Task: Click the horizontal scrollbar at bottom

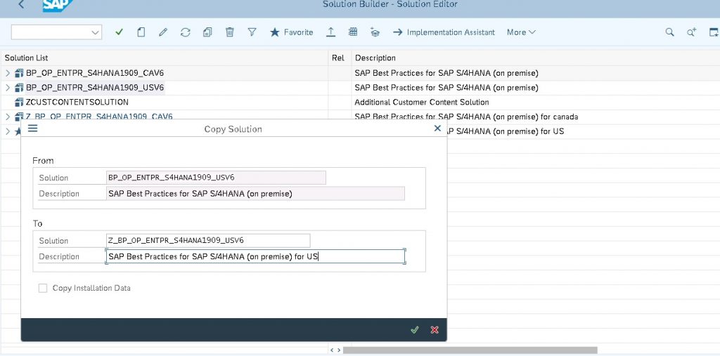Action: [x=470, y=350]
